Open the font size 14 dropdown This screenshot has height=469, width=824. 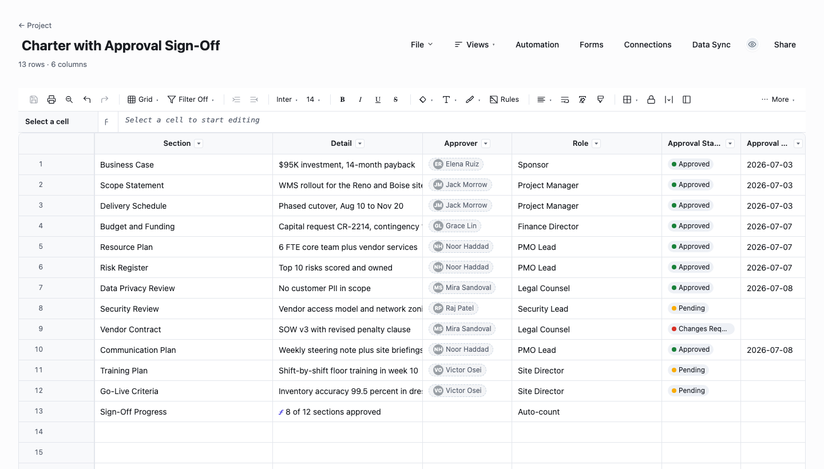313,100
